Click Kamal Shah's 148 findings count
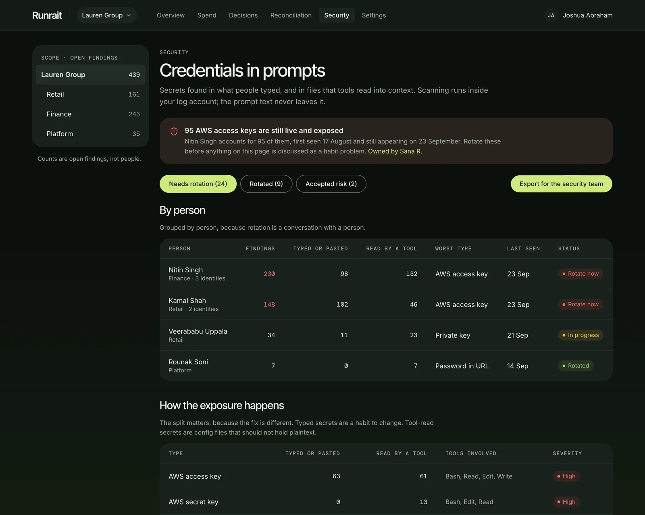Image resolution: width=645 pixels, height=515 pixels. tap(269, 304)
